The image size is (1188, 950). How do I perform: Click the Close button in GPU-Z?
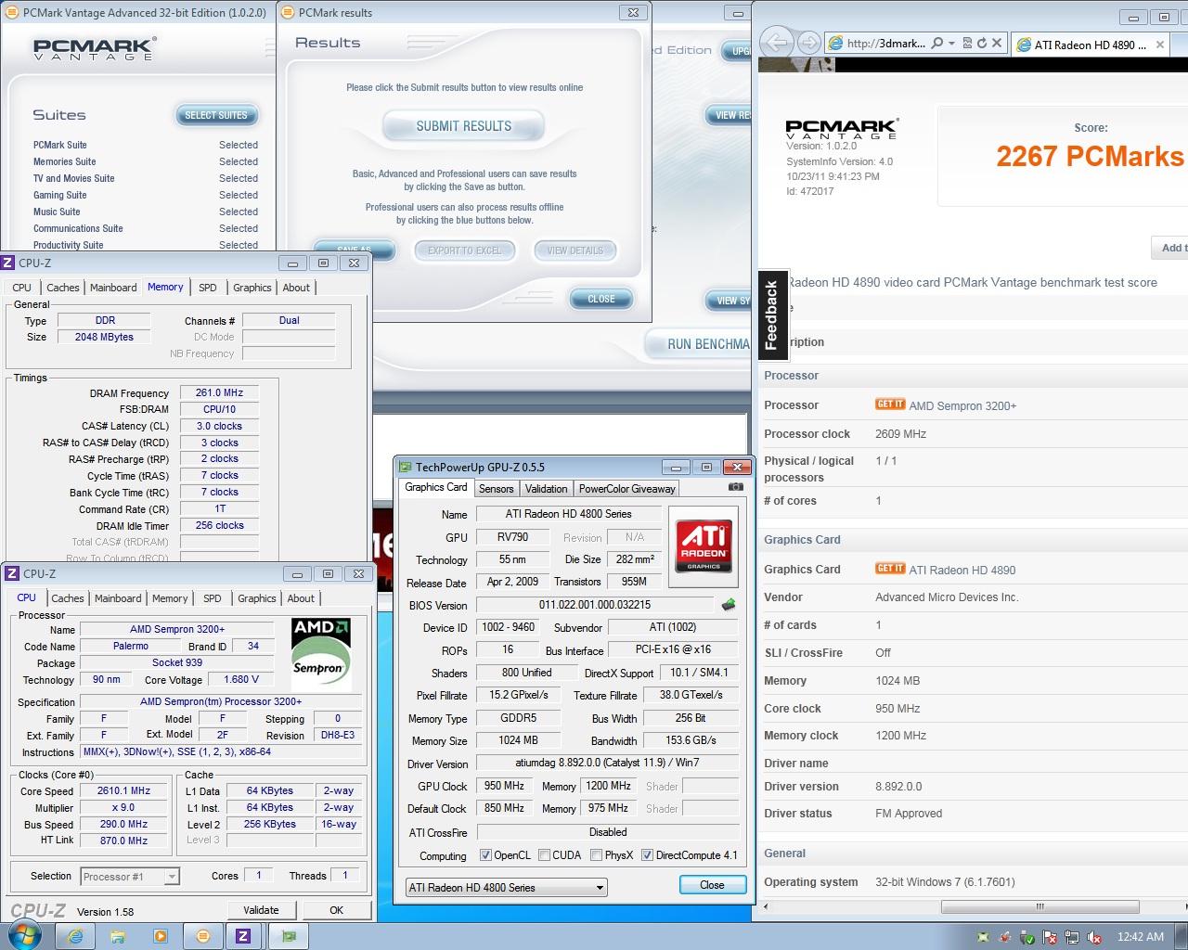point(712,885)
